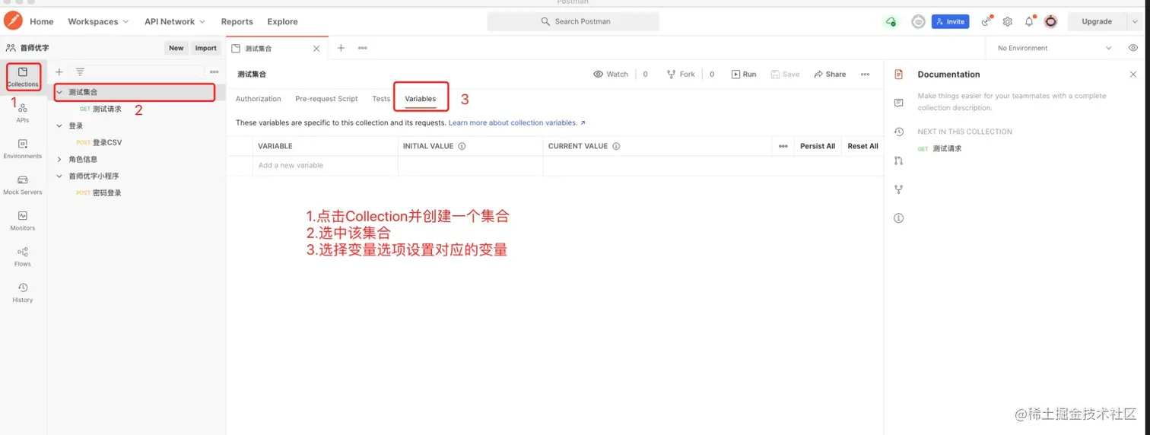Open variable table options ellipsis

click(x=783, y=146)
